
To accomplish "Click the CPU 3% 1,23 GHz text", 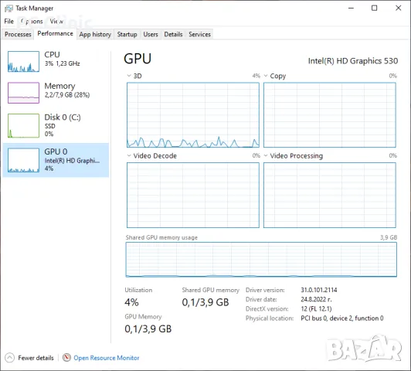I will (62, 63).
